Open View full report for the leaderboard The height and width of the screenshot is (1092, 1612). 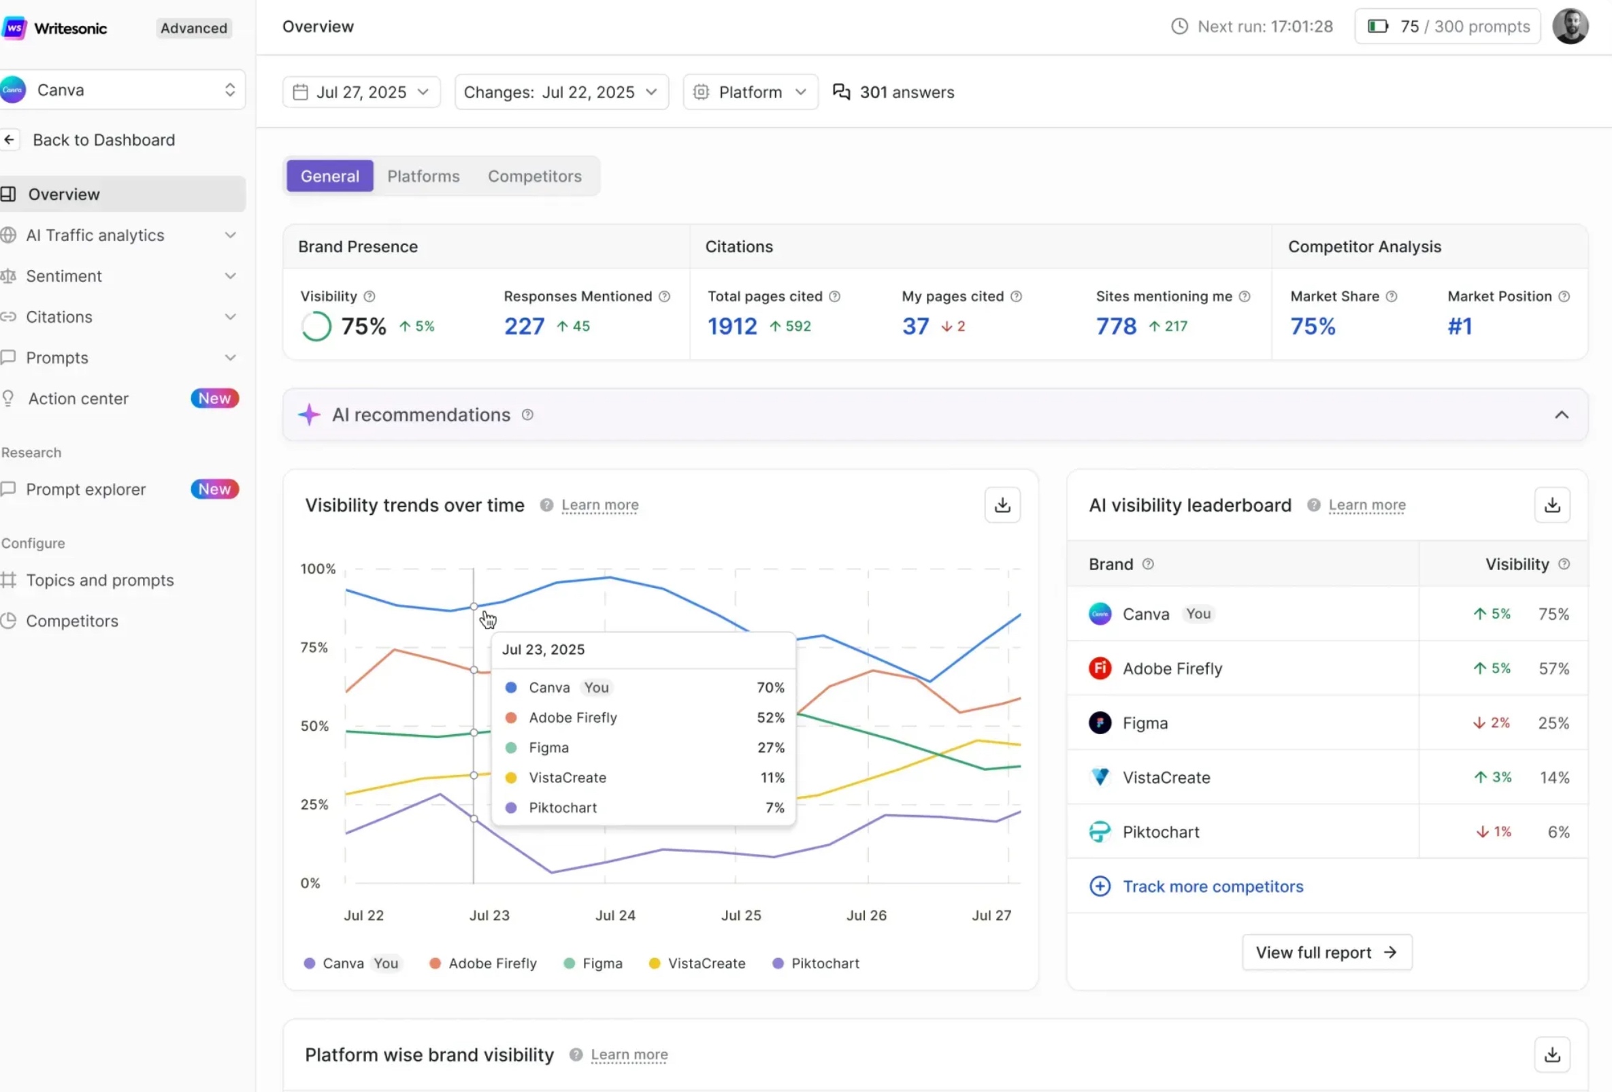coord(1326,952)
